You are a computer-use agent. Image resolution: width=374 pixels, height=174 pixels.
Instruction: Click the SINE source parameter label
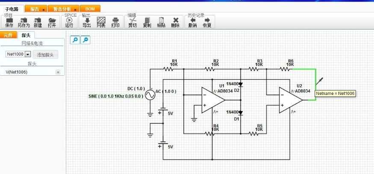[x=116, y=96]
